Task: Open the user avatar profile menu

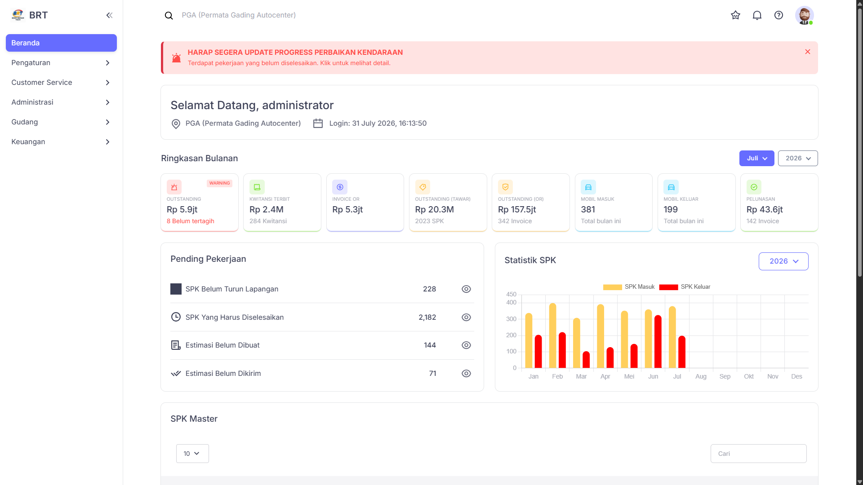Action: pyautogui.click(x=804, y=15)
